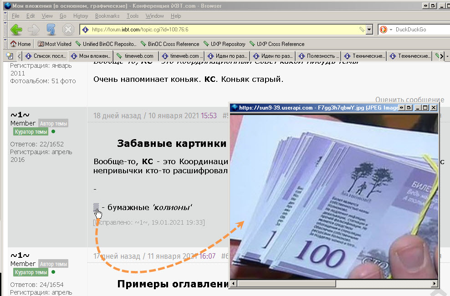The image size is (450, 296).
Task: Click 'Ответов: 22/1652' text
Action: pos(37,144)
